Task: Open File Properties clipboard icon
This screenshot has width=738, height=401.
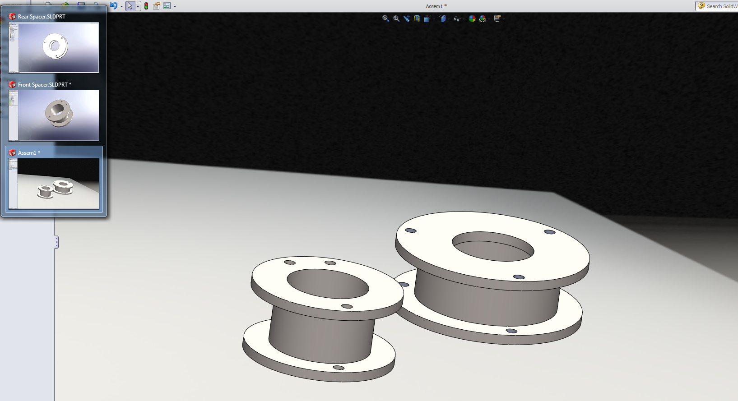Action: 156,6
